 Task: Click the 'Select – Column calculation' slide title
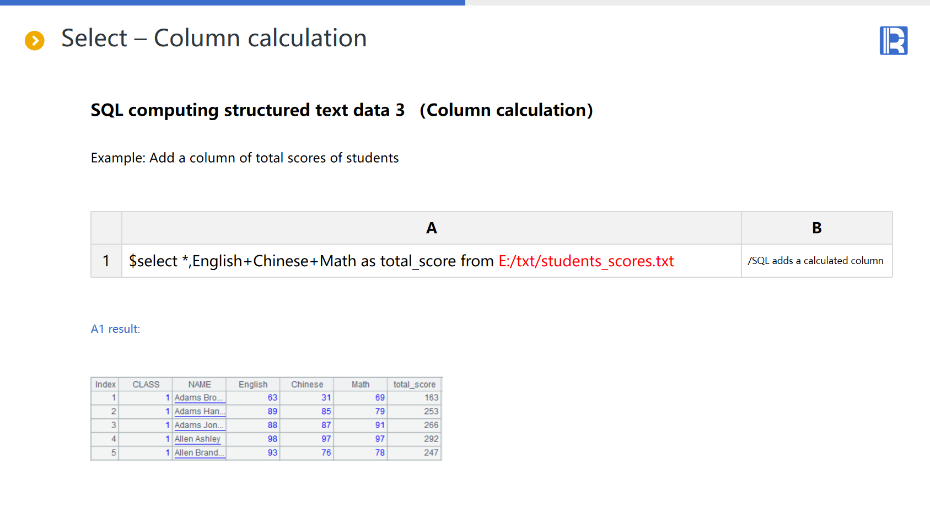pyautogui.click(x=214, y=38)
